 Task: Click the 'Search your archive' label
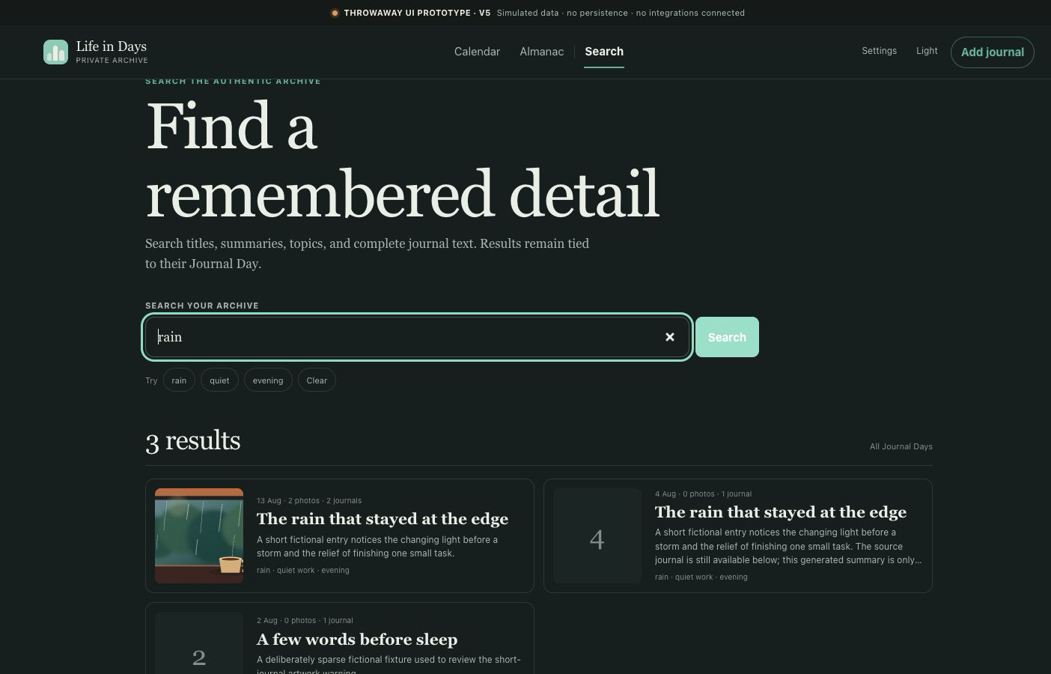pos(202,306)
